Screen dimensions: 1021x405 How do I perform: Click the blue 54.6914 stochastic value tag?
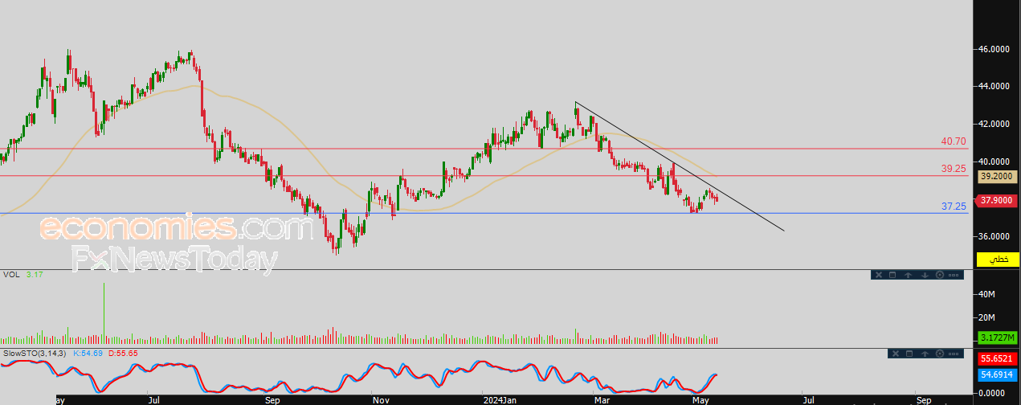[998, 374]
